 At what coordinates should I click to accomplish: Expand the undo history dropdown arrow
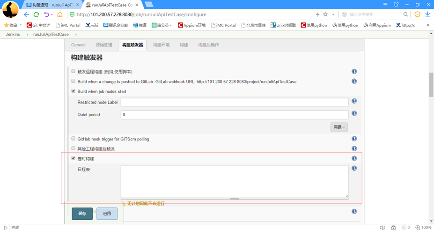[52, 14]
